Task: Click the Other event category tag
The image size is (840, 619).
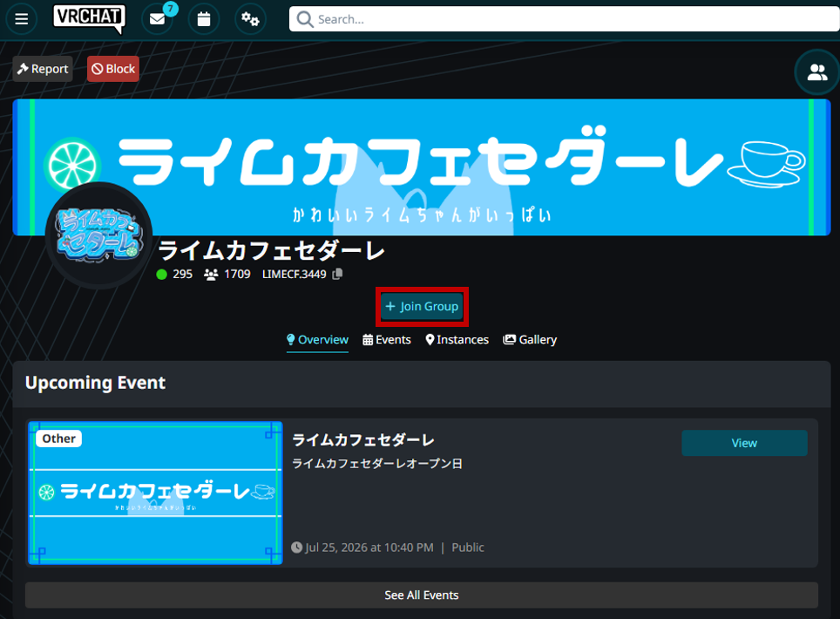Action: click(59, 439)
